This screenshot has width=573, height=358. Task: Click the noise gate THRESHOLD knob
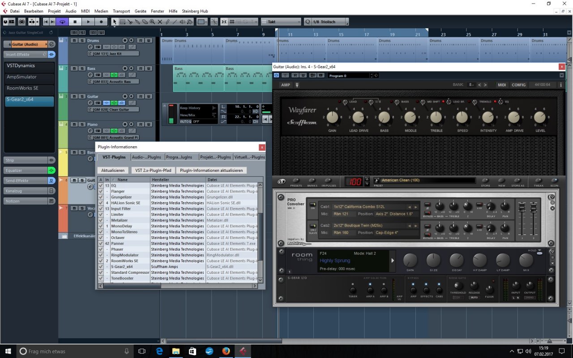[x=458, y=286]
